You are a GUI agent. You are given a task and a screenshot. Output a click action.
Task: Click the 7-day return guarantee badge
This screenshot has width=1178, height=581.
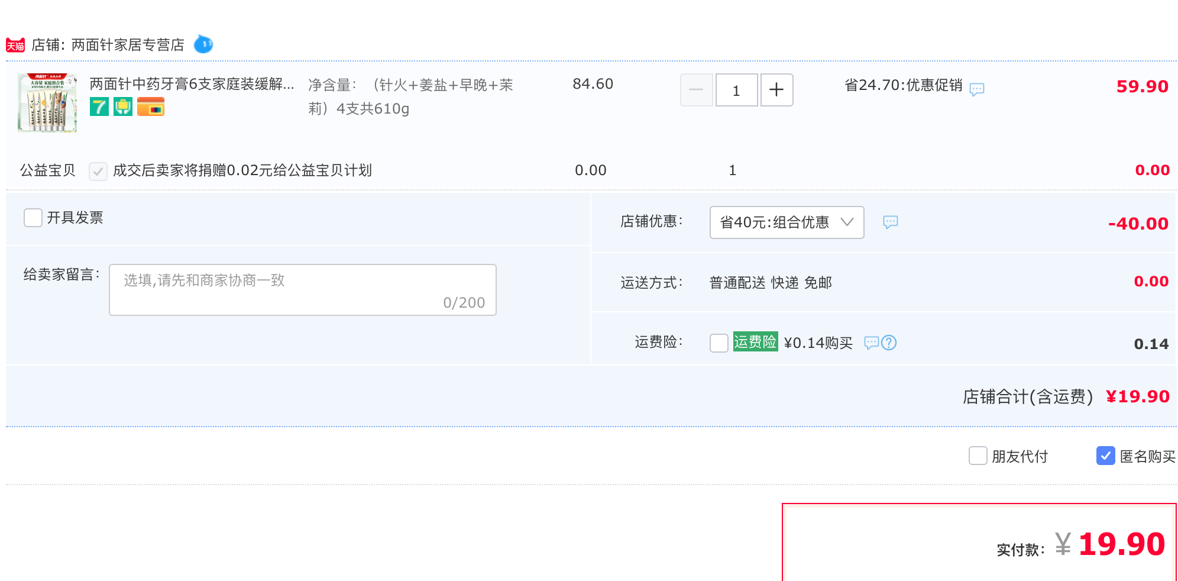[x=99, y=106]
